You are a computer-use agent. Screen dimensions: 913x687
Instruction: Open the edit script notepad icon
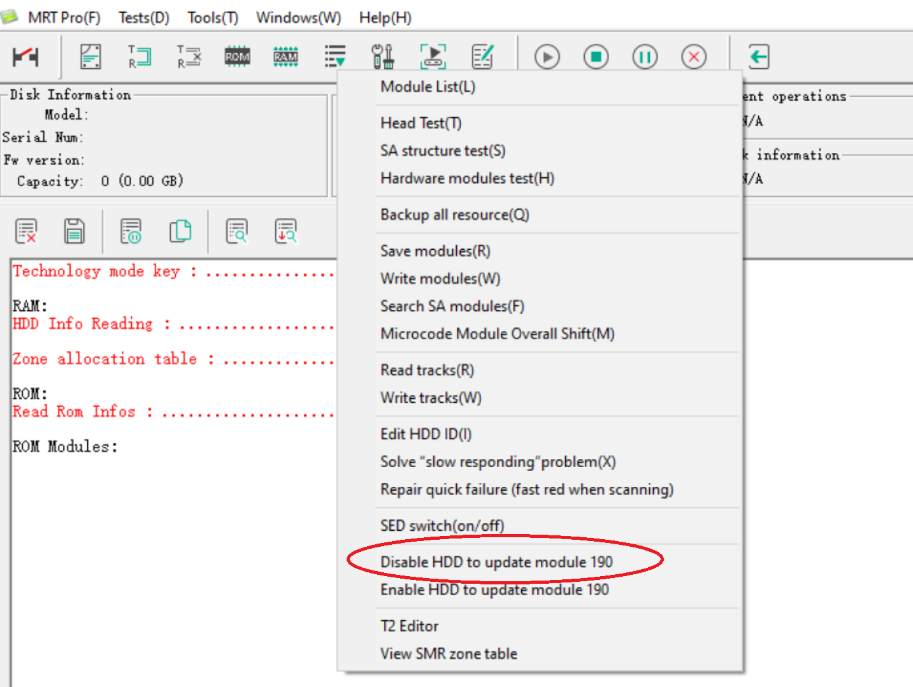(482, 57)
